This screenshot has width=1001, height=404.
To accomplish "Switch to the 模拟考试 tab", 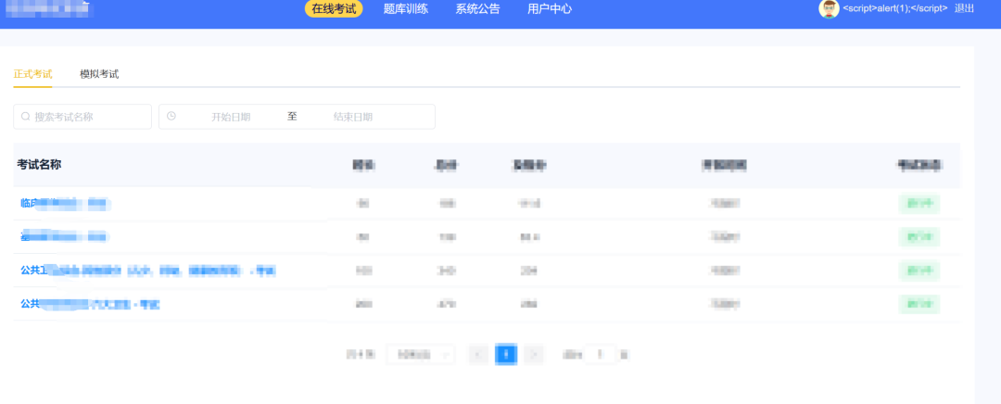I will tap(99, 74).
